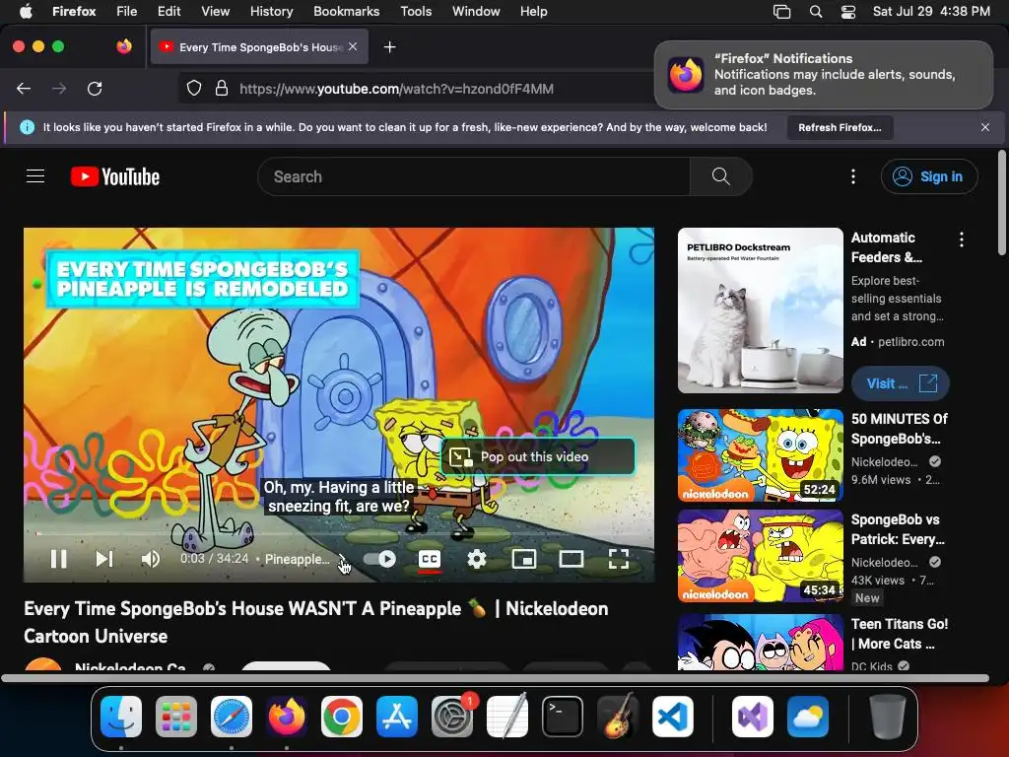Go to YouTube home logo
The height and width of the screenshot is (757, 1009).
115,176
